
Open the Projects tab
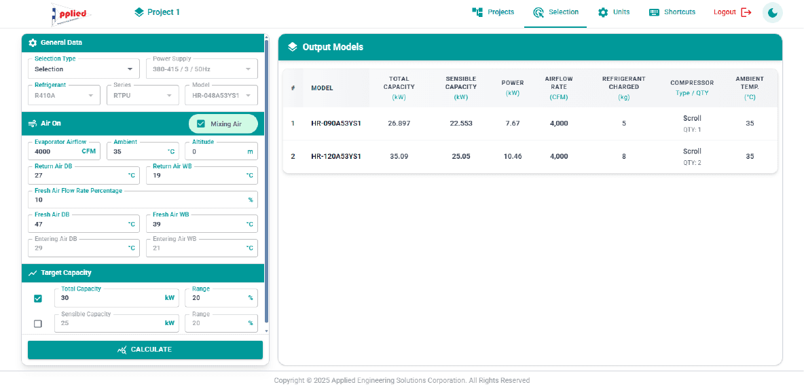click(x=493, y=12)
